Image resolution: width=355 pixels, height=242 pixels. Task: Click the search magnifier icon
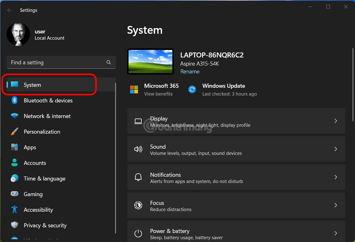[109, 62]
